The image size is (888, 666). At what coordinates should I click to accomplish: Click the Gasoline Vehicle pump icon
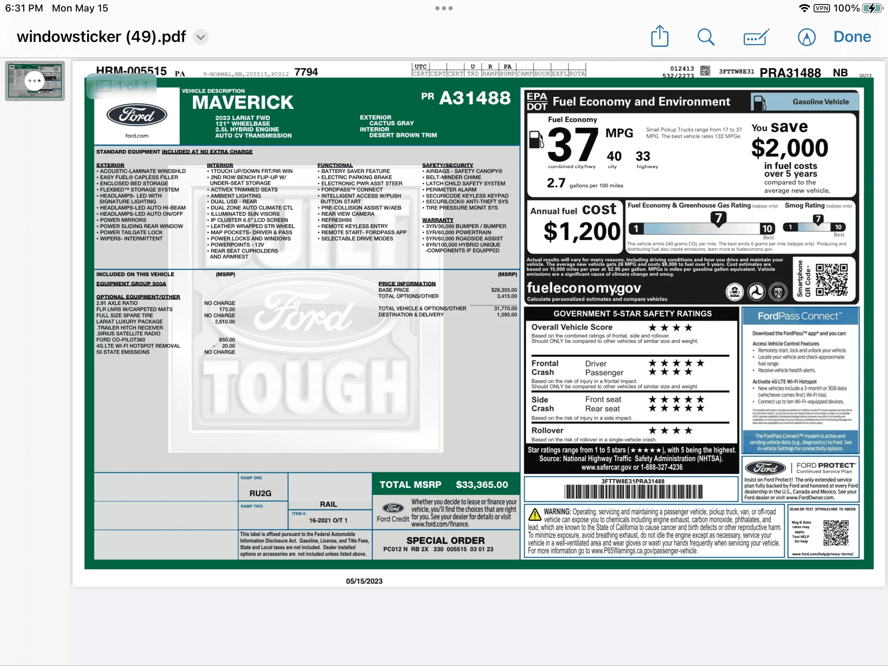[x=760, y=103]
